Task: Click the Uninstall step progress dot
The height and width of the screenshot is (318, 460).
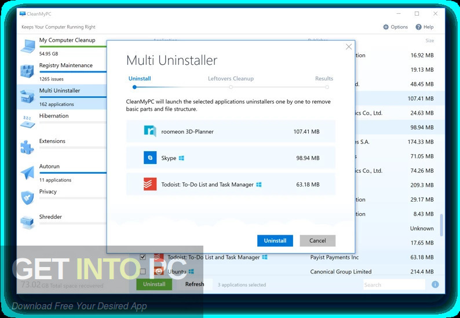Action: (134, 87)
